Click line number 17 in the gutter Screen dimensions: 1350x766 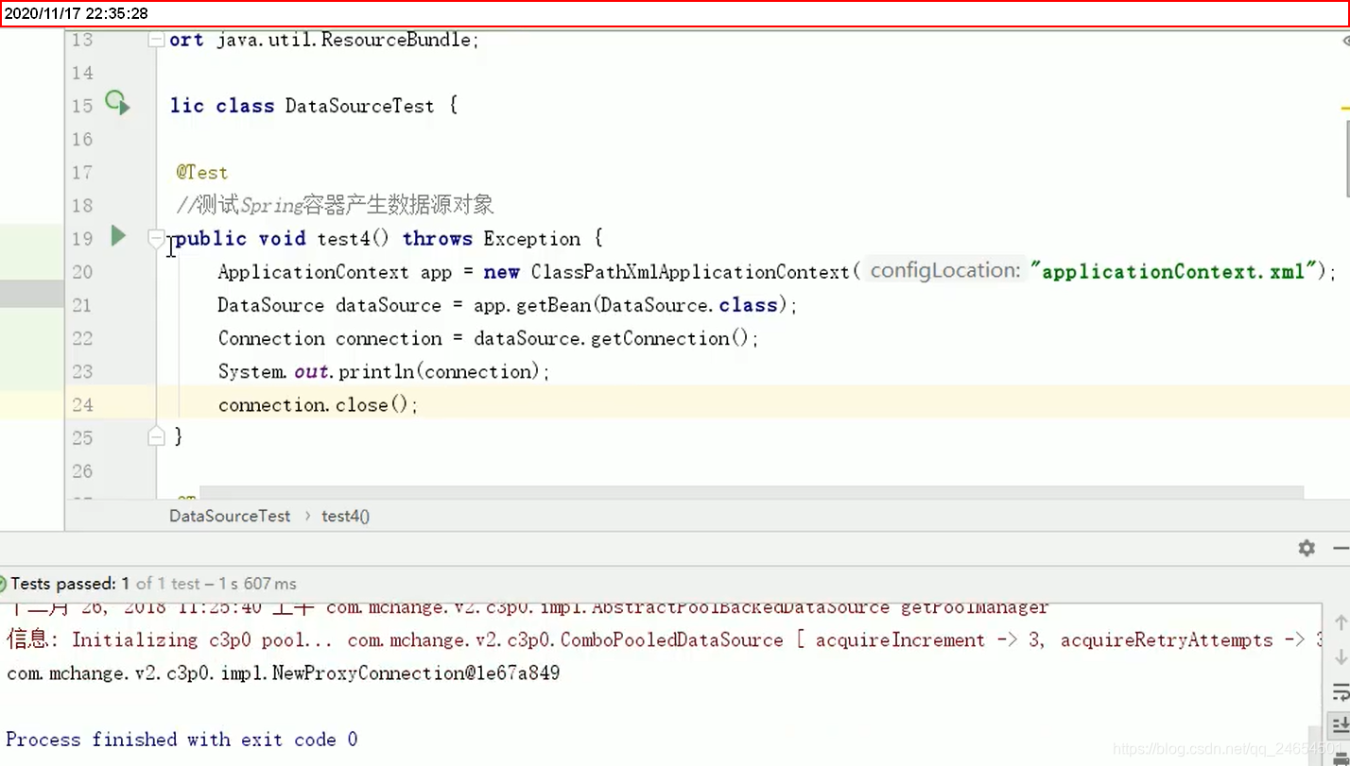[82, 173]
